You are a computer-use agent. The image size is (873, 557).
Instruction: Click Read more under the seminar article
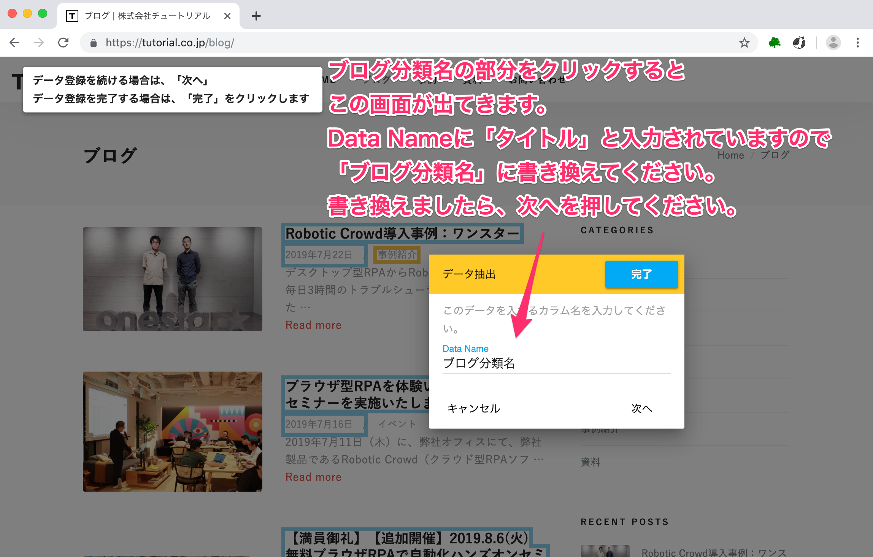[313, 477]
